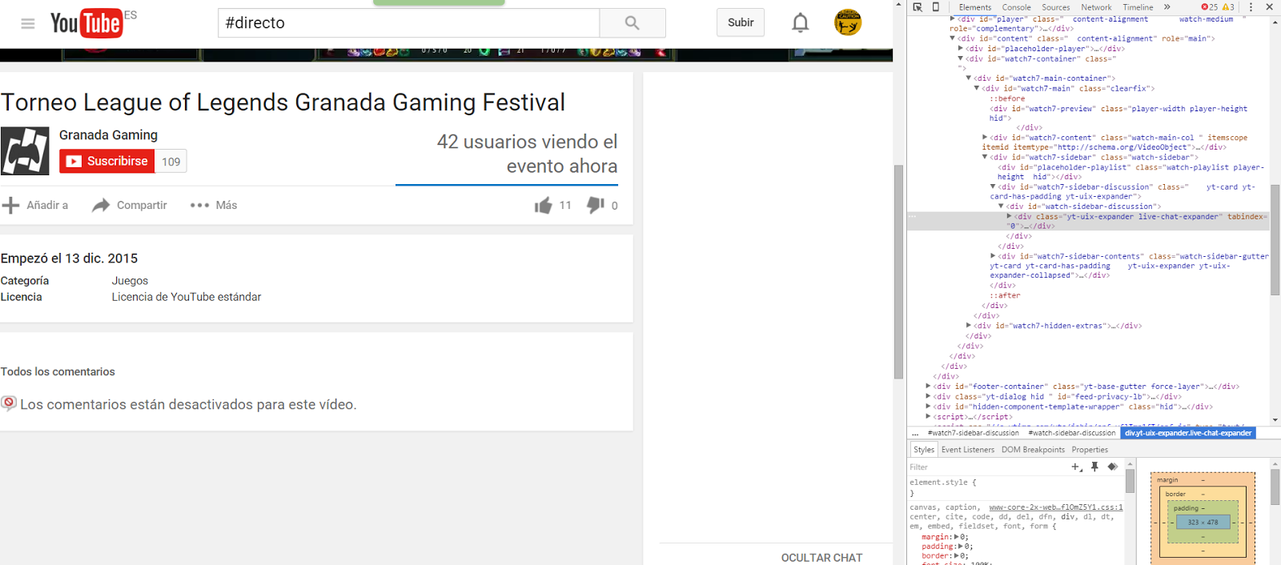The width and height of the screenshot is (1281, 565).
Task: Switch to the Timeline tab
Action: click(x=1138, y=7)
